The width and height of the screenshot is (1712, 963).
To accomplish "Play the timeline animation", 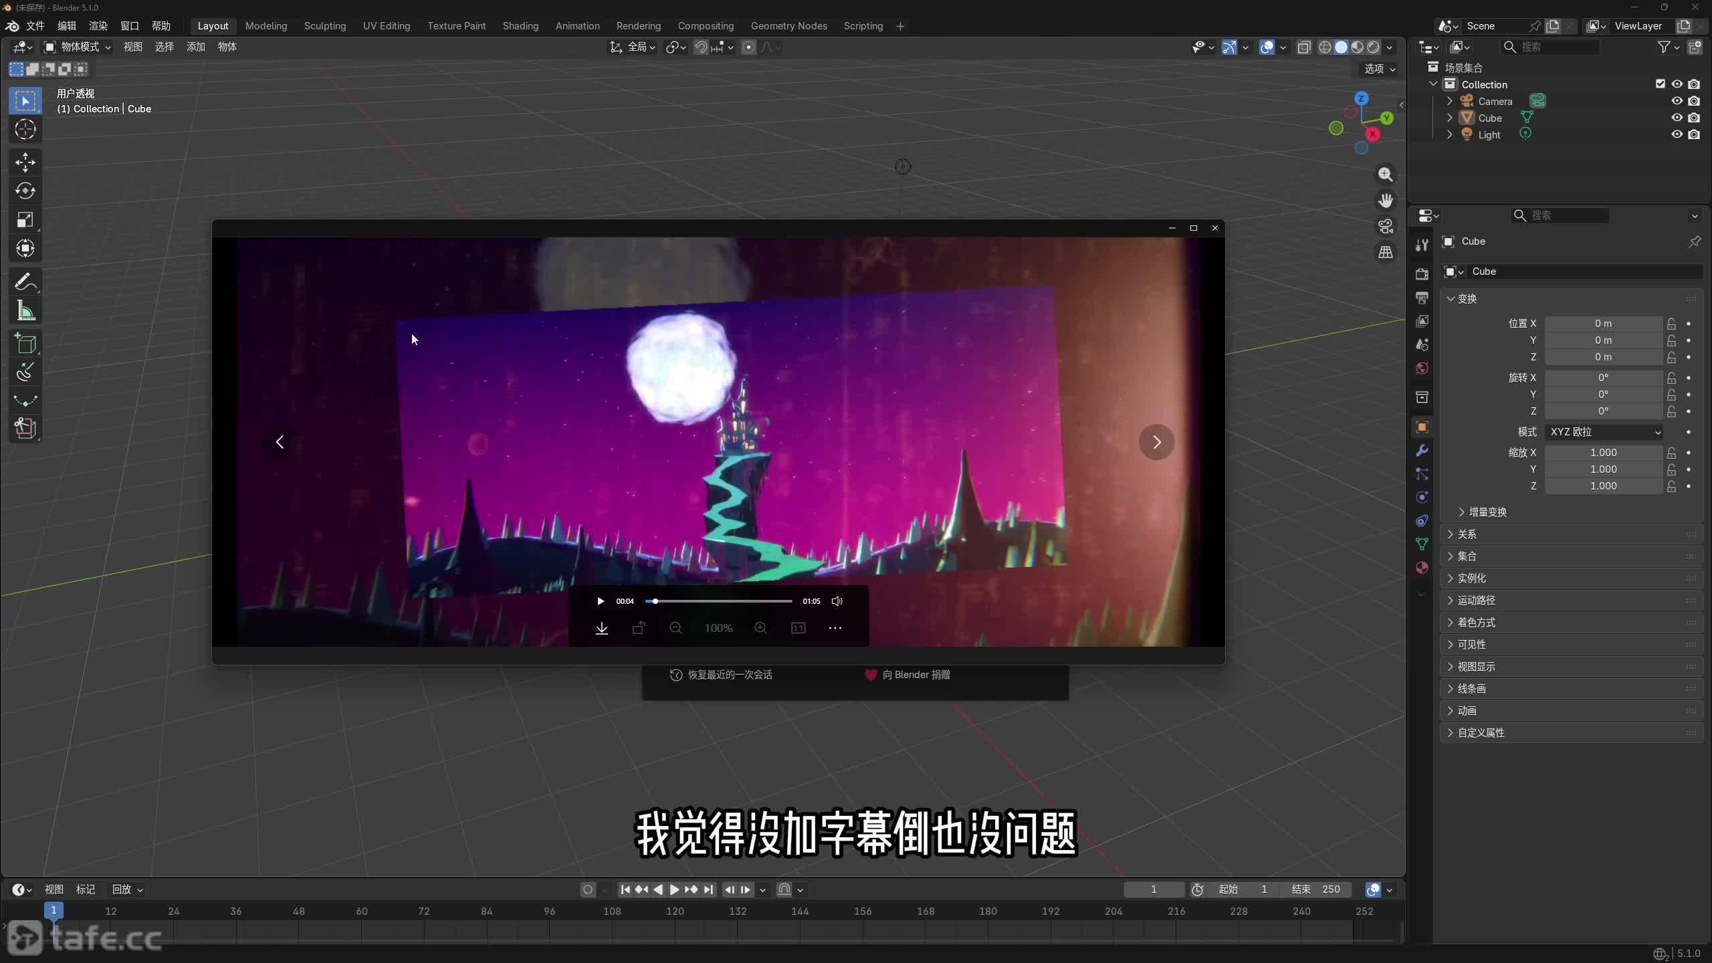I will (674, 889).
